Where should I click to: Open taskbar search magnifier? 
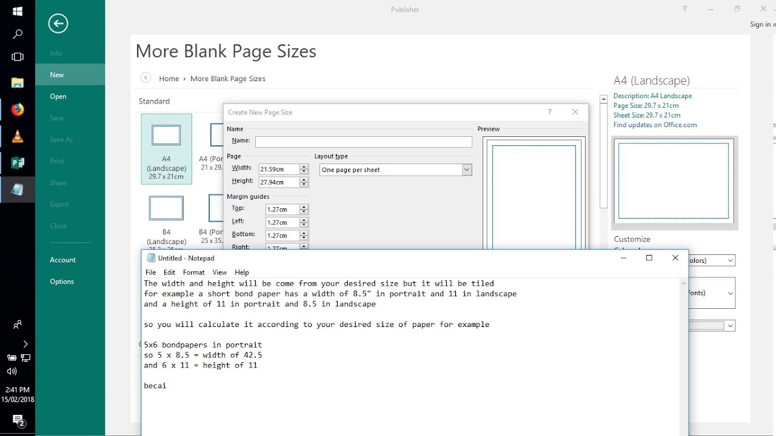pos(18,34)
